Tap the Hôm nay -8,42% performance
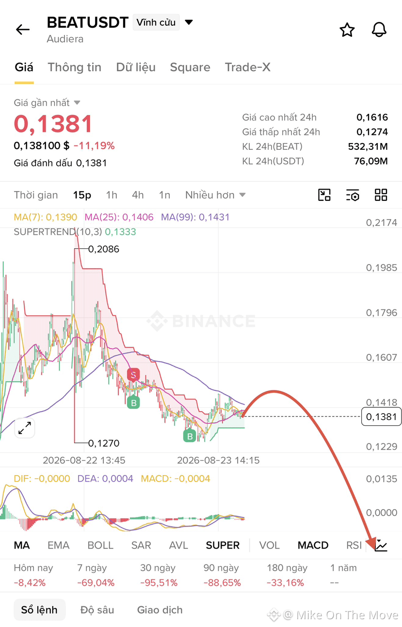This screenshot has height=627, width=402. click(x=33, y=575)
